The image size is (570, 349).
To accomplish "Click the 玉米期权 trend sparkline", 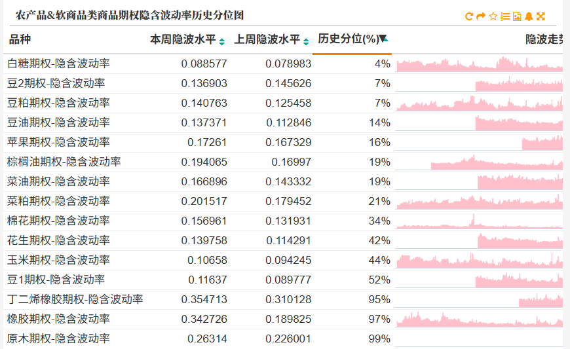I will (x=479, y=260).
